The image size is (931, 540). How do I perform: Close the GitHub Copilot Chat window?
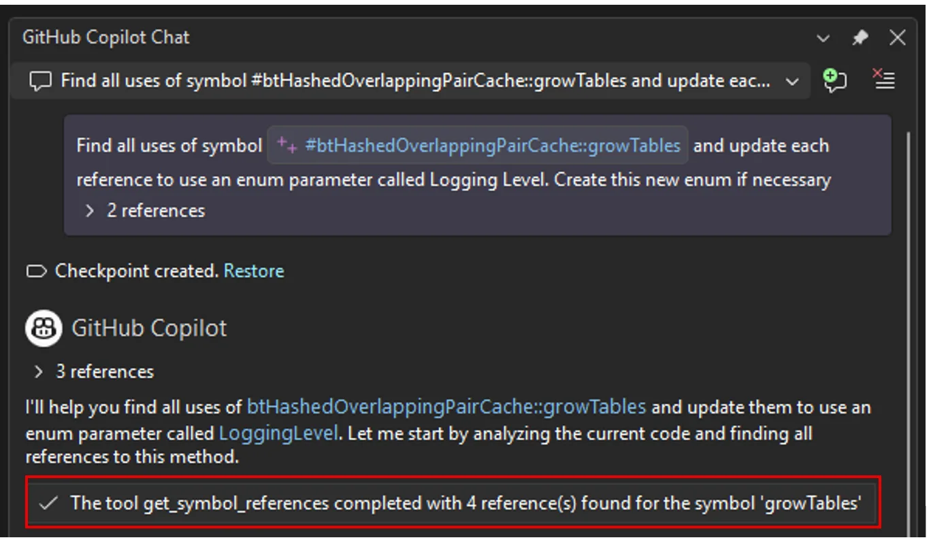tap(898, 38)
